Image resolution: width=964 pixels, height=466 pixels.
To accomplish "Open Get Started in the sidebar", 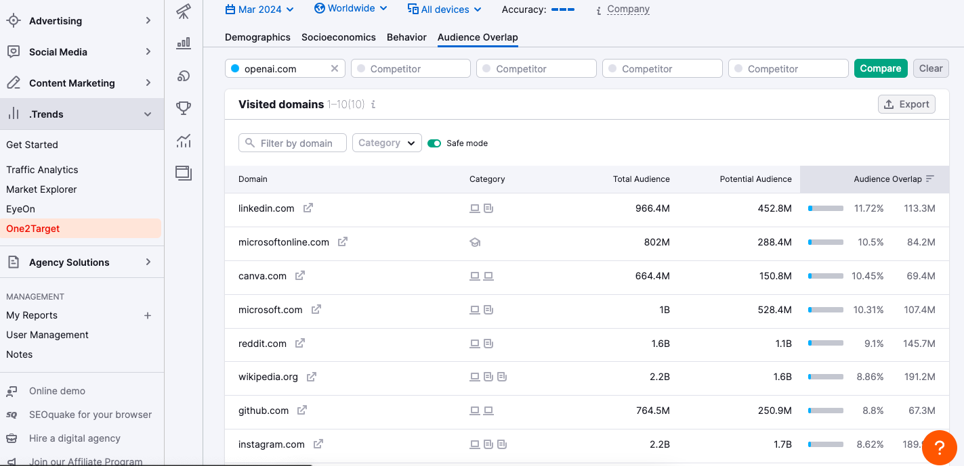I will [x=32, y=145].
